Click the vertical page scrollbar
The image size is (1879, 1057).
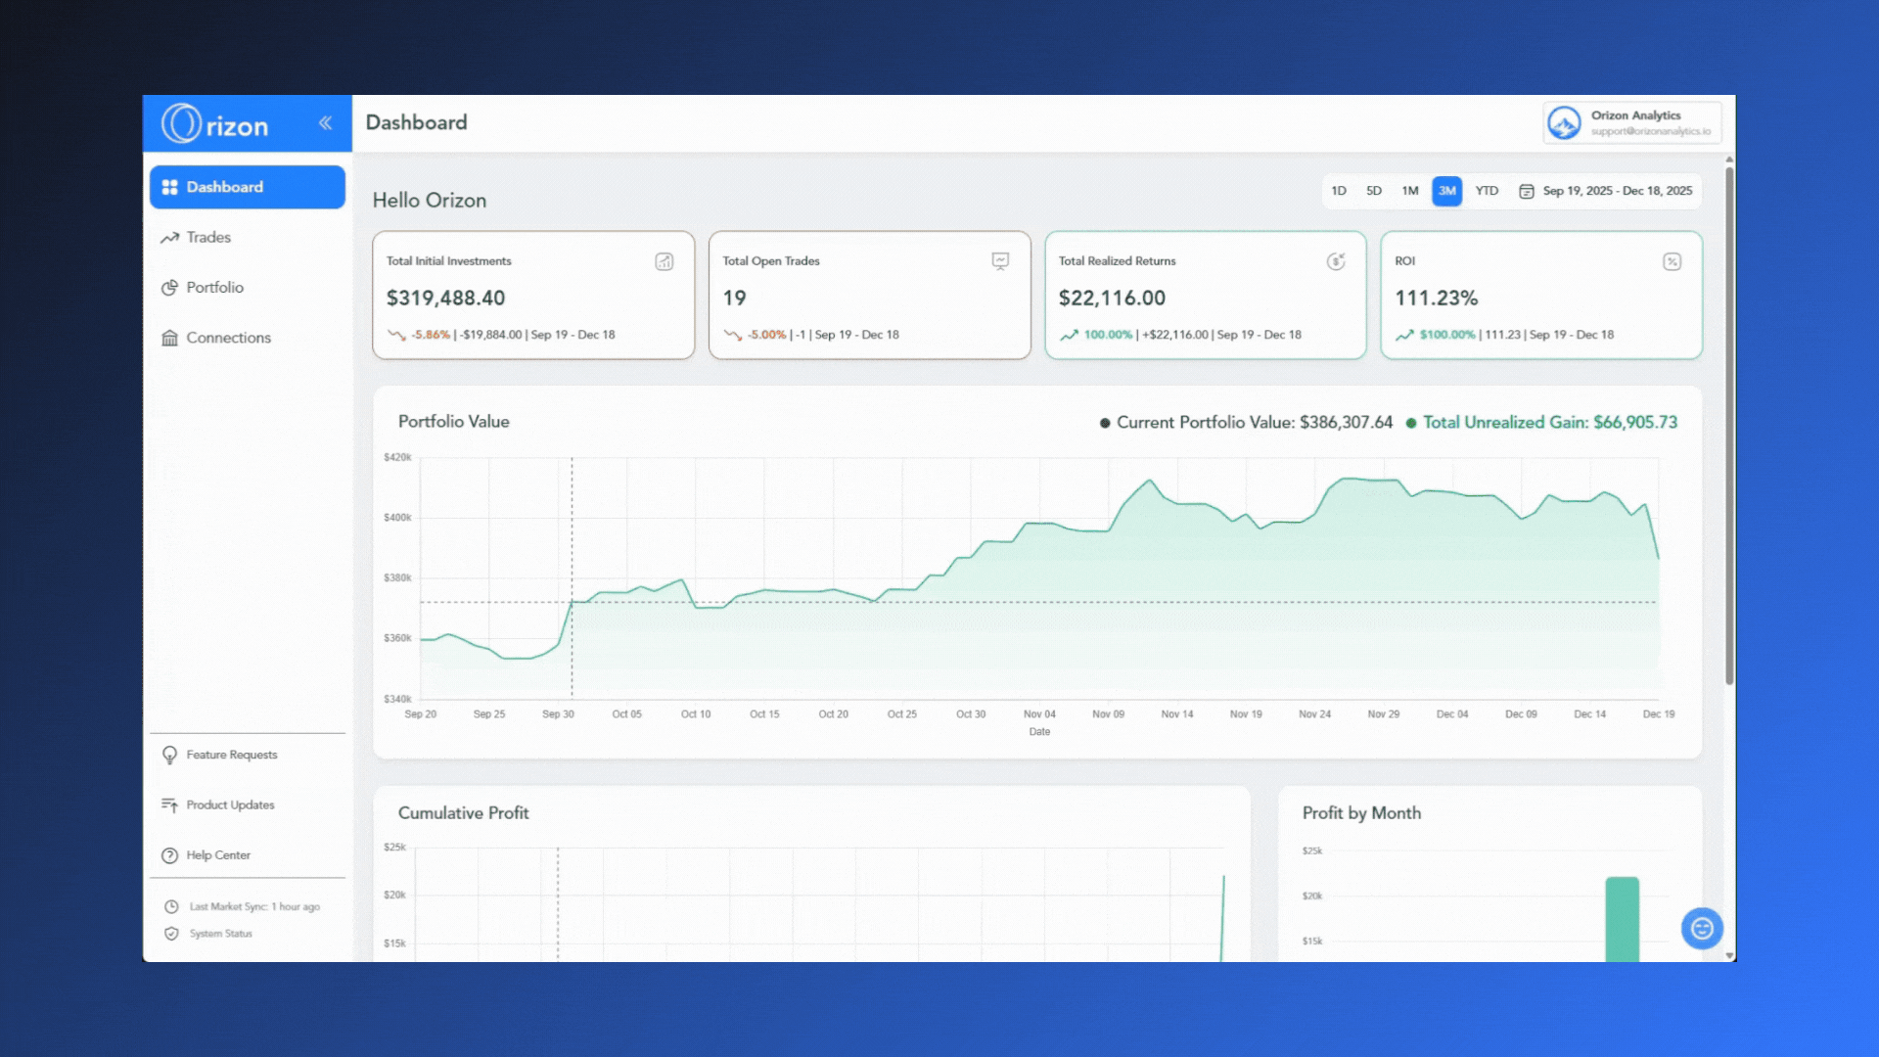[x=1729, y=426]
